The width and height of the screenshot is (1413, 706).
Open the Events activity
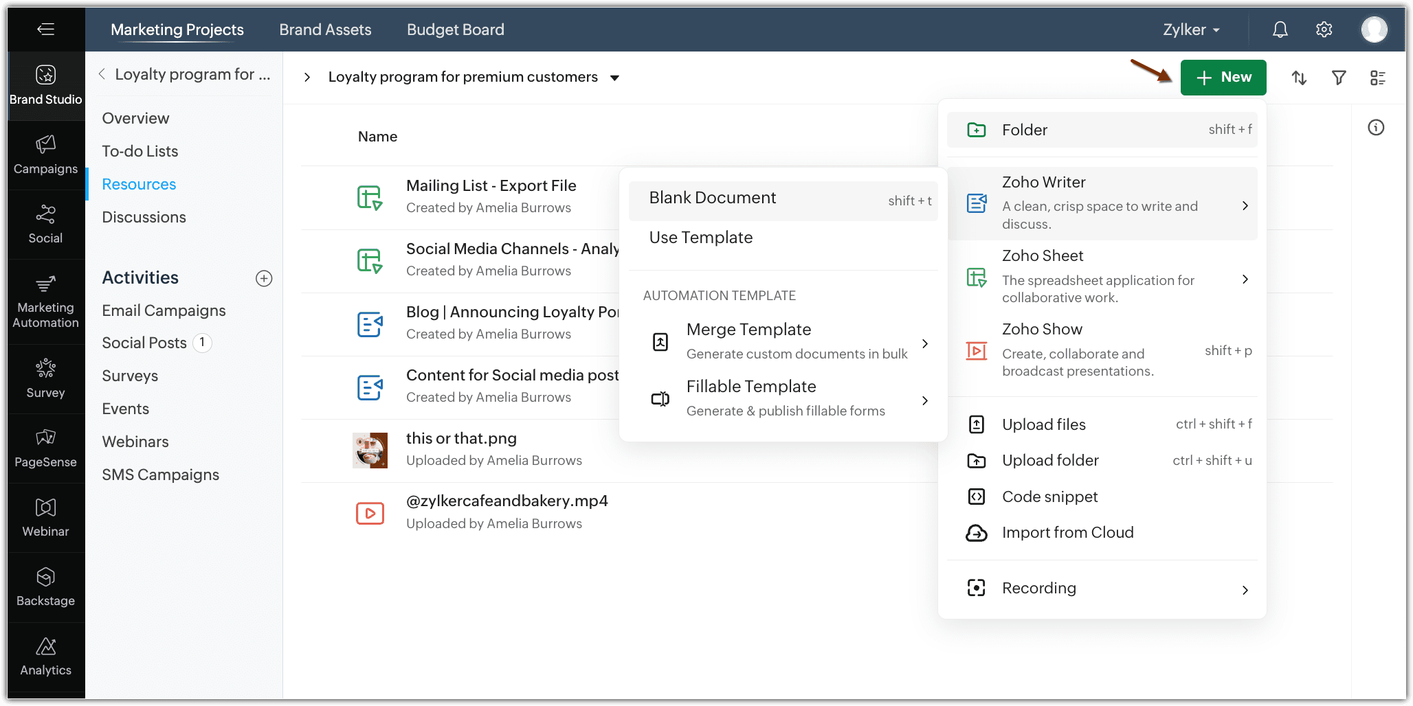coord(125,409)
